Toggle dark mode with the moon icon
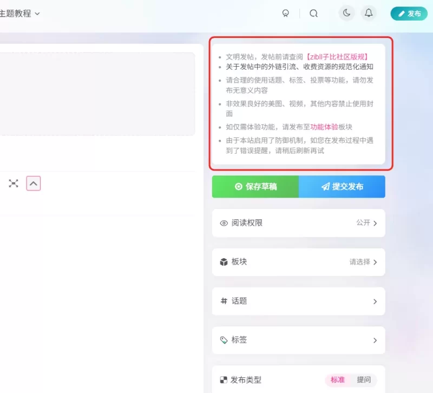This screenshot has width=433, height=393. 346,13
